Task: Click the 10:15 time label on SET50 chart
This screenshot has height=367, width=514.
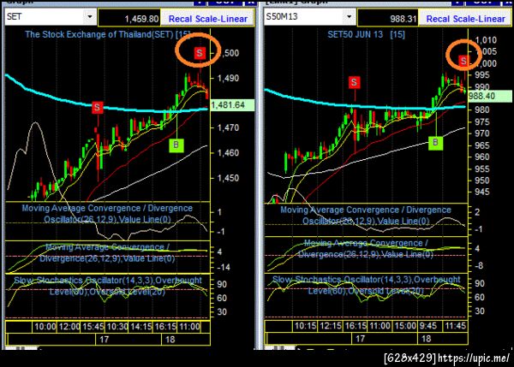Action: 305,326
